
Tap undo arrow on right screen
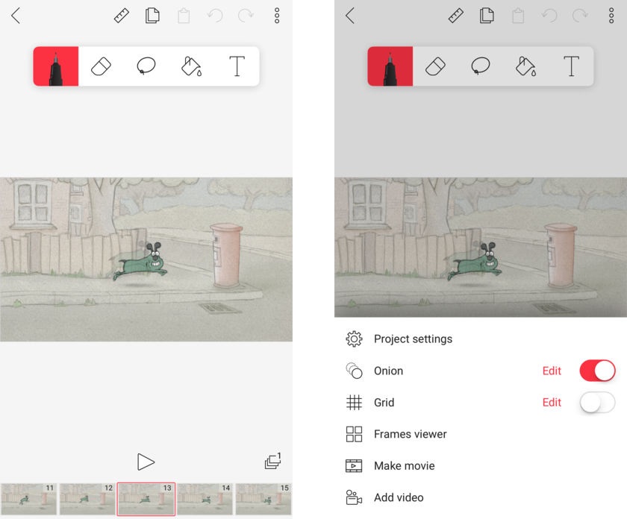pyautogui.click(x=549, y=16)
